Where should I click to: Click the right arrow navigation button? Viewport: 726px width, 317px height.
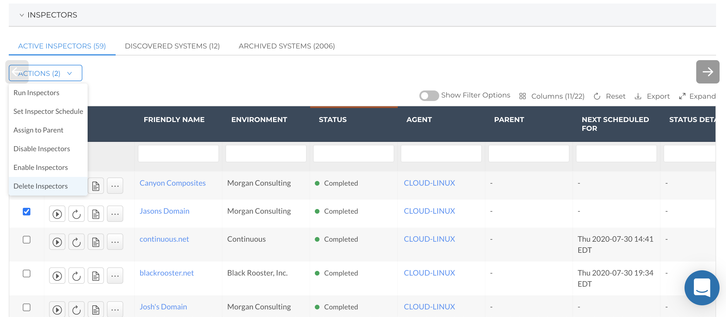coord(708,72)
